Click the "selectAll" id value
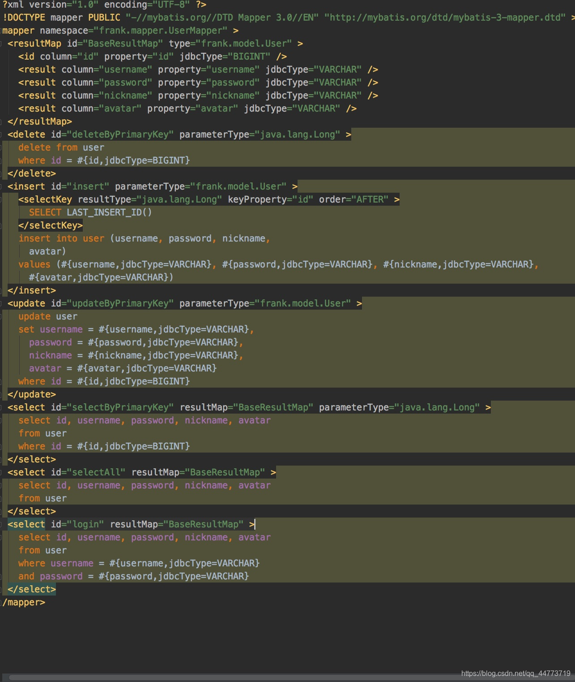Screen dimensions: 575x682 tap(96, 472)
